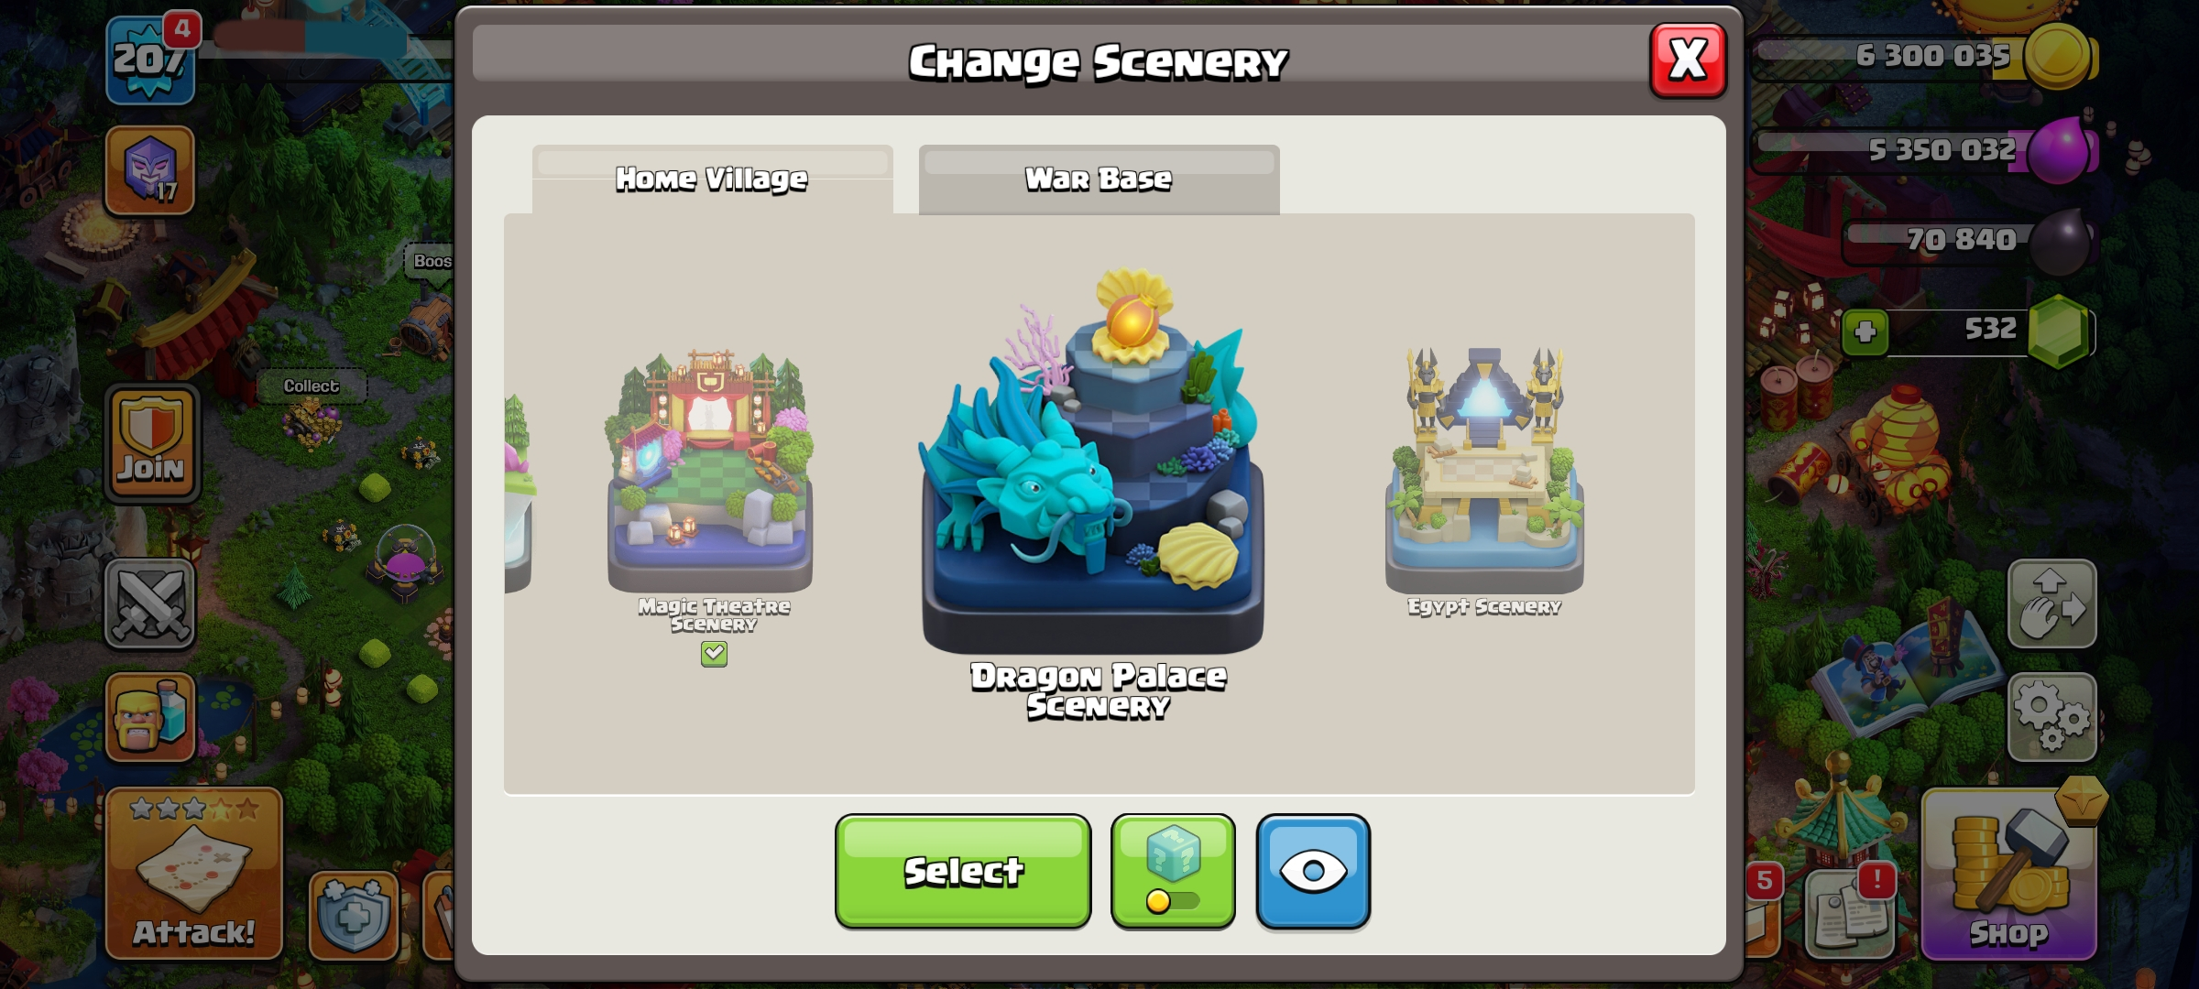Screen dimensions: 2199x989
Task: Open the settings gears icon
Action: point(2051,717)
